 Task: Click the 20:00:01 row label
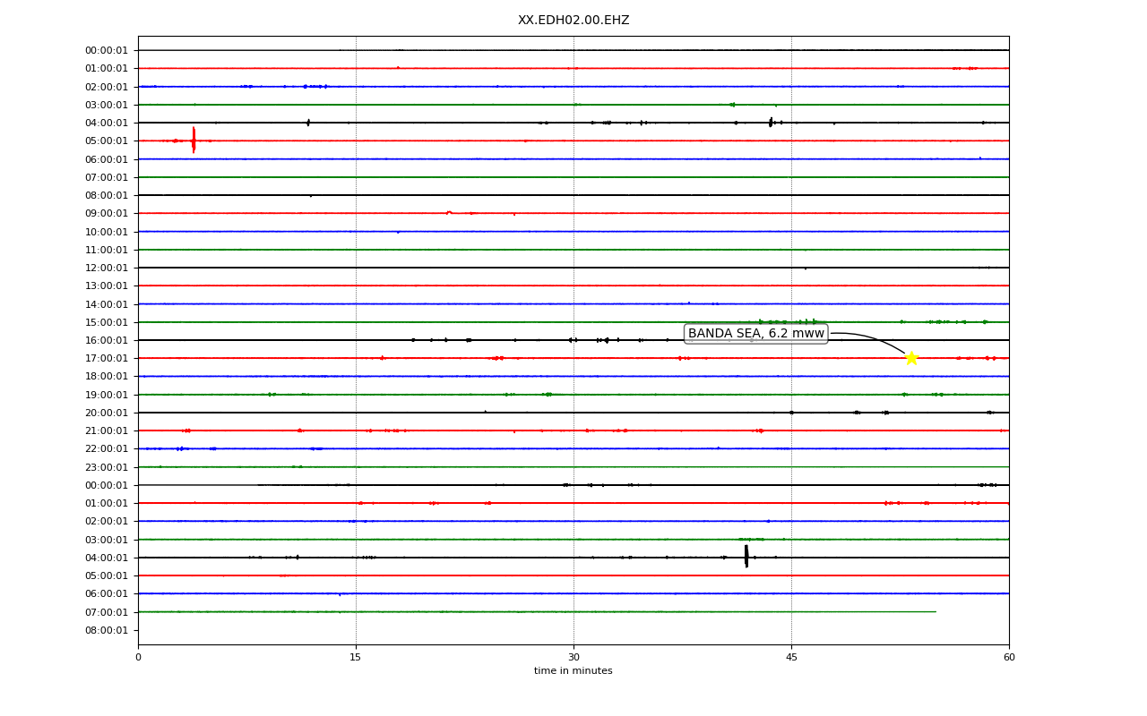107,413
